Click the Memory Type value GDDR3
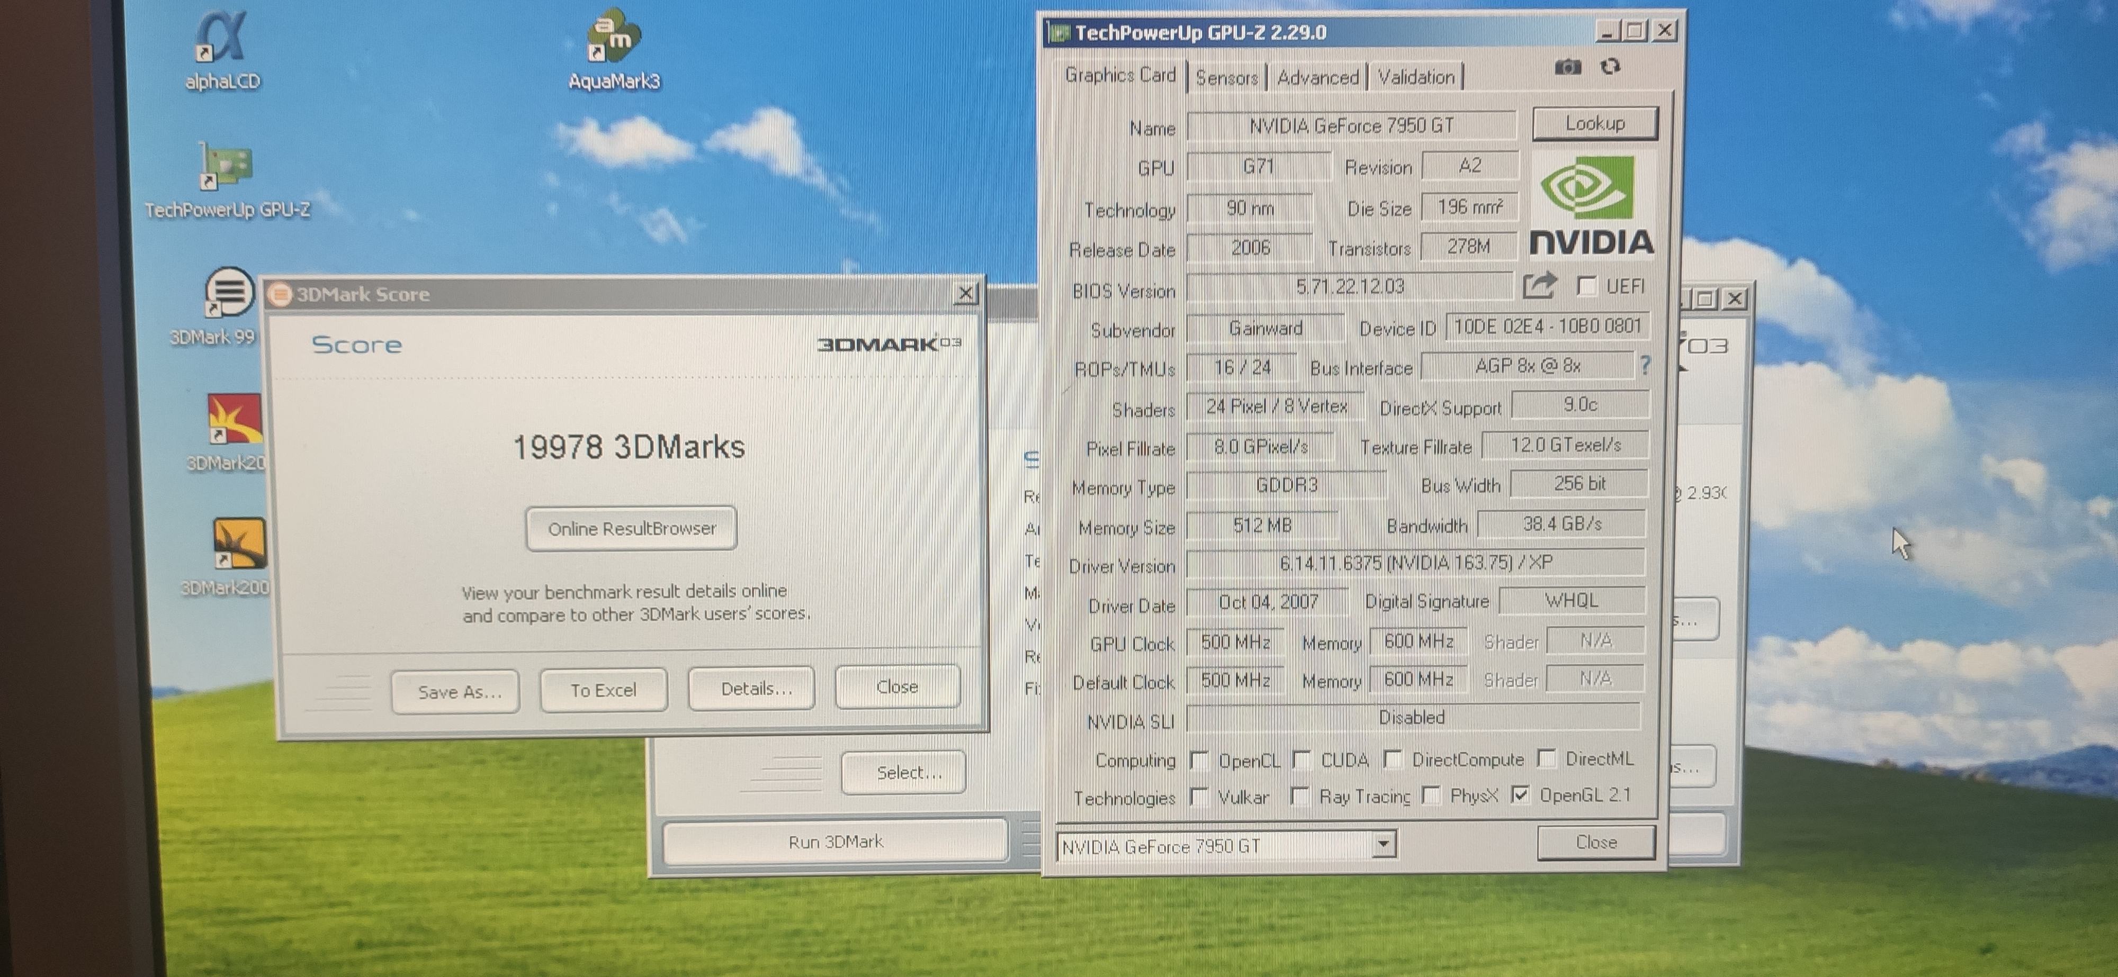The height and width of the screenshot is (977, 2118). (1287, 485)
